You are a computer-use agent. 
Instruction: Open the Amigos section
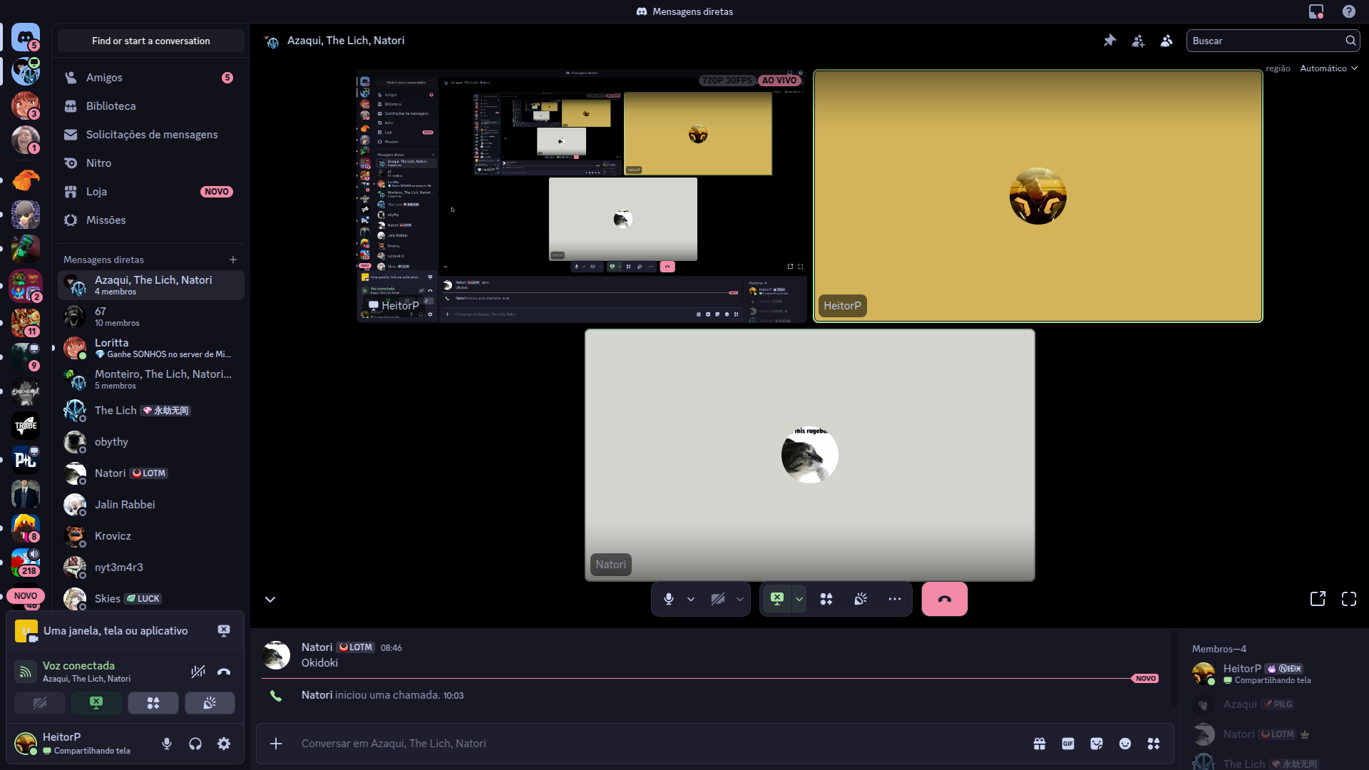pyautogui.click(x=104, y=78)
